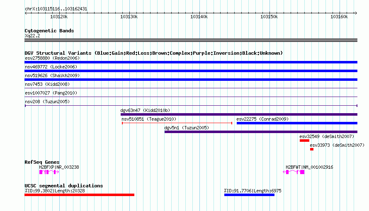369x211 pixels.
Task: Click the Xq22.2 band label
Action: (32, 36)
